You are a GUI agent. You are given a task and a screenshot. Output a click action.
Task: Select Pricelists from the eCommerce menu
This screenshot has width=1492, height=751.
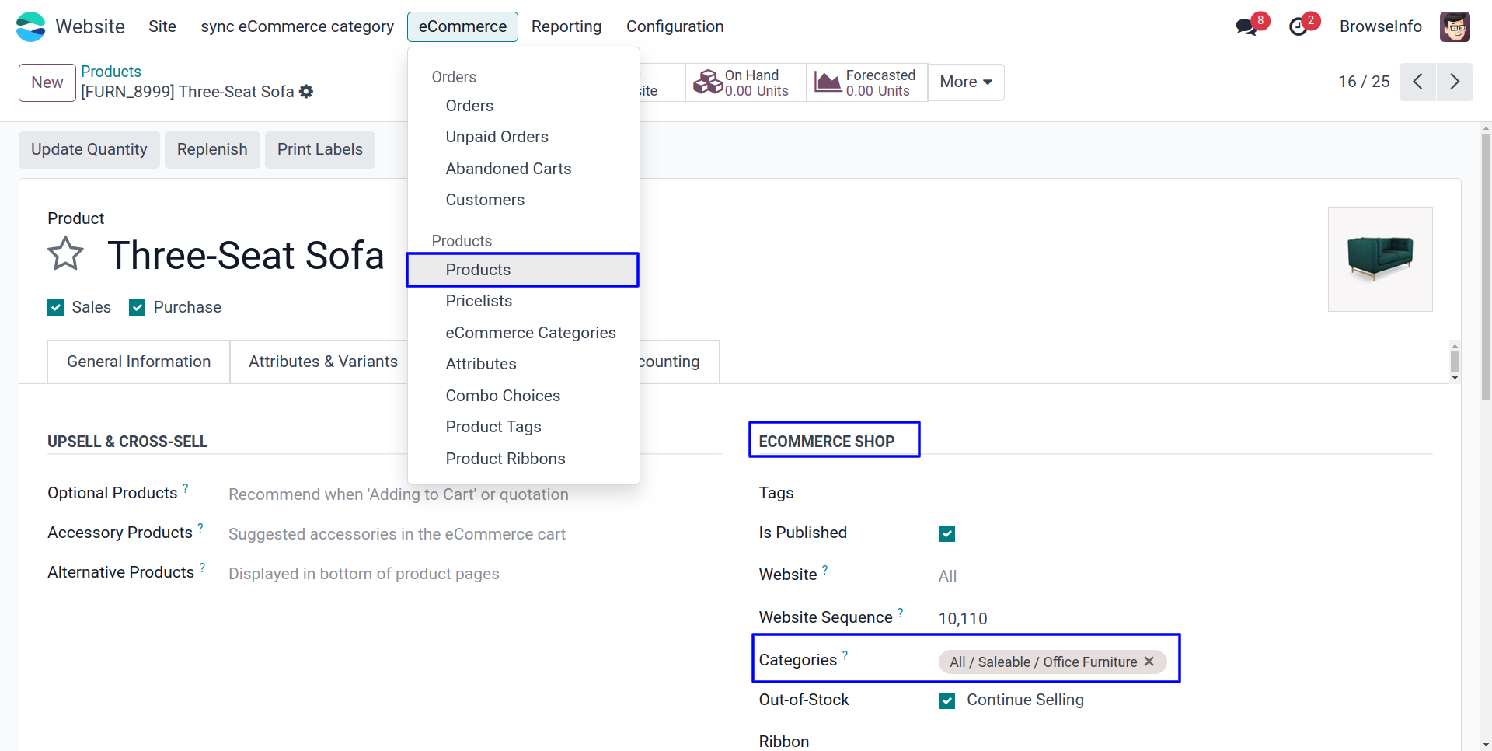point(479,301)
